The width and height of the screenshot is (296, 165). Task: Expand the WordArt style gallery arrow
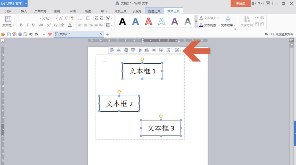click(x=196, y=22)
